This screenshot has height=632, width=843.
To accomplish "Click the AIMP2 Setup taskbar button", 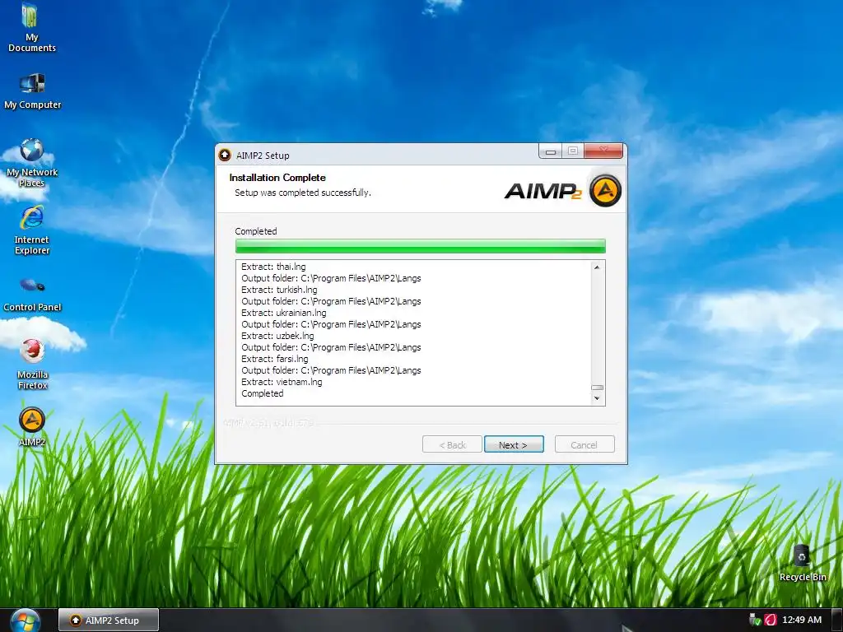I will pos(109,620).
